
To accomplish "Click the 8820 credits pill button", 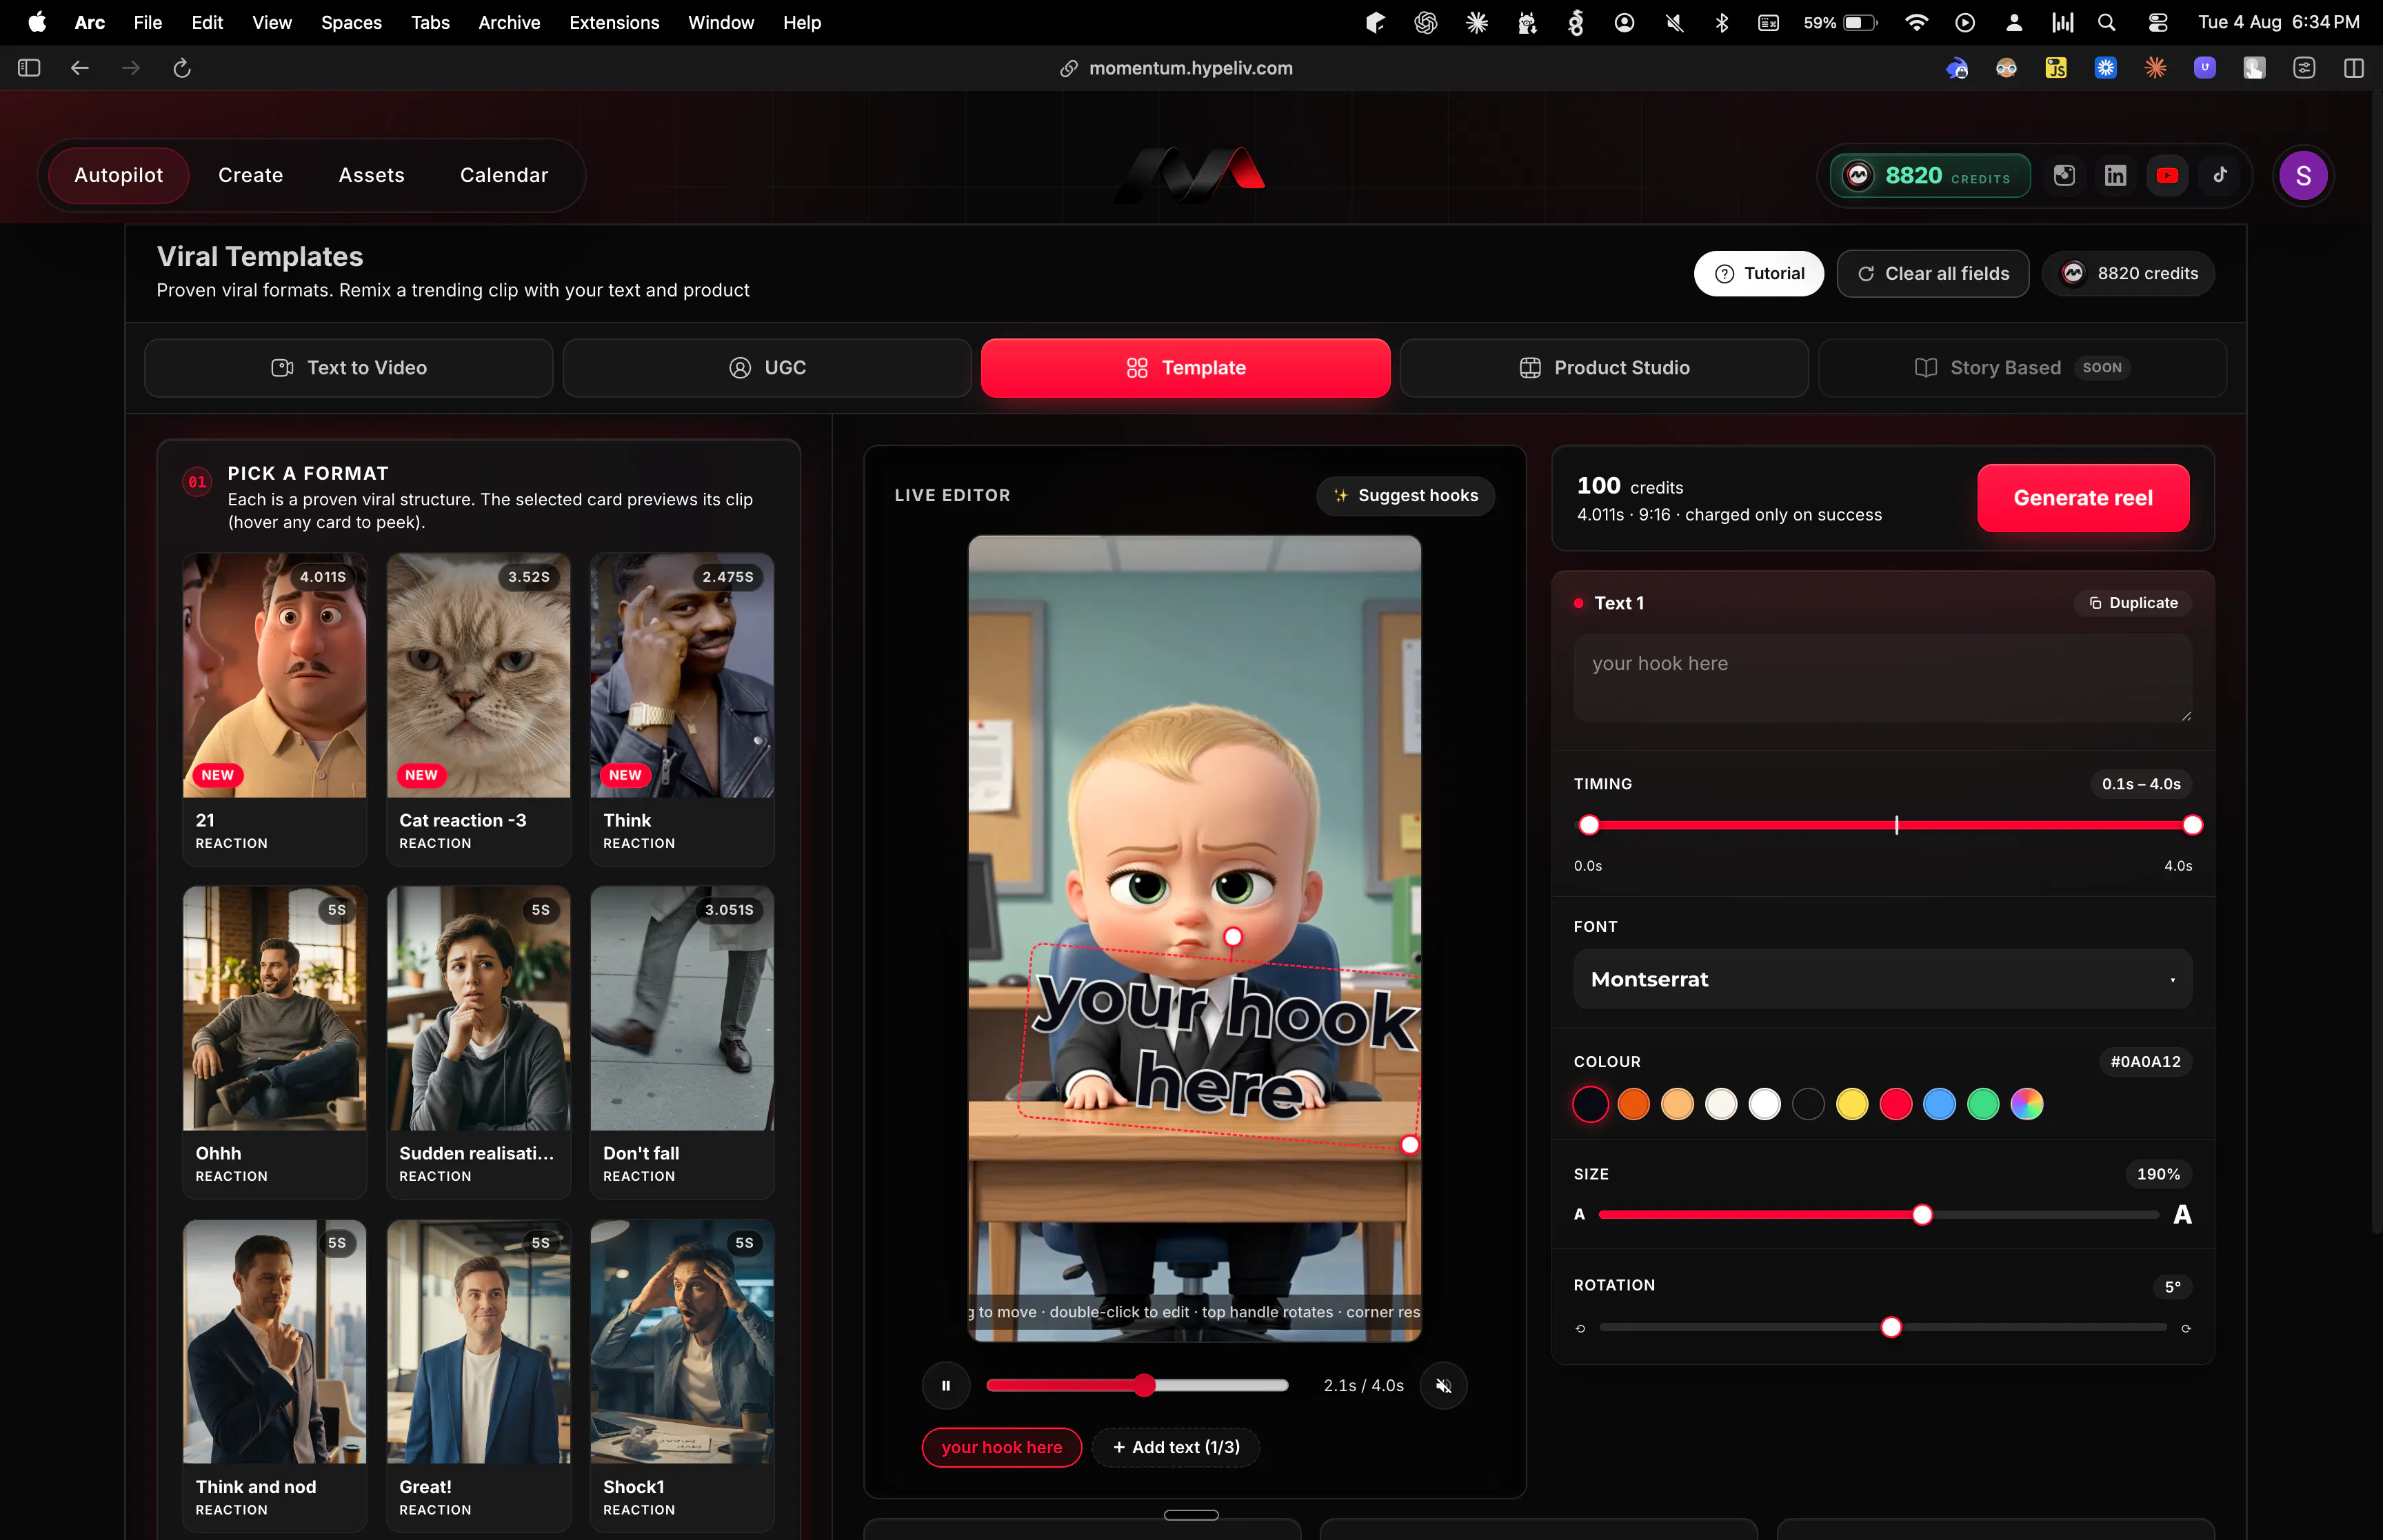I will coord(2129,273).
